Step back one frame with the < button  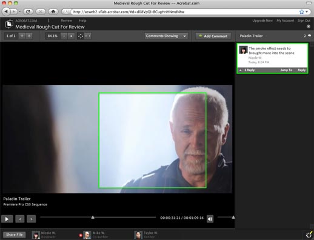click(20, 219)
